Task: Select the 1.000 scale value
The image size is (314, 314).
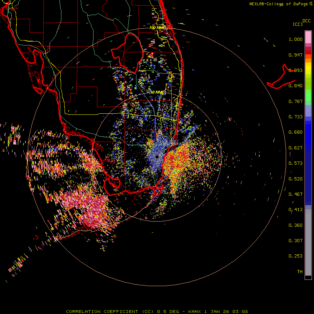Action: click(296, 39)
